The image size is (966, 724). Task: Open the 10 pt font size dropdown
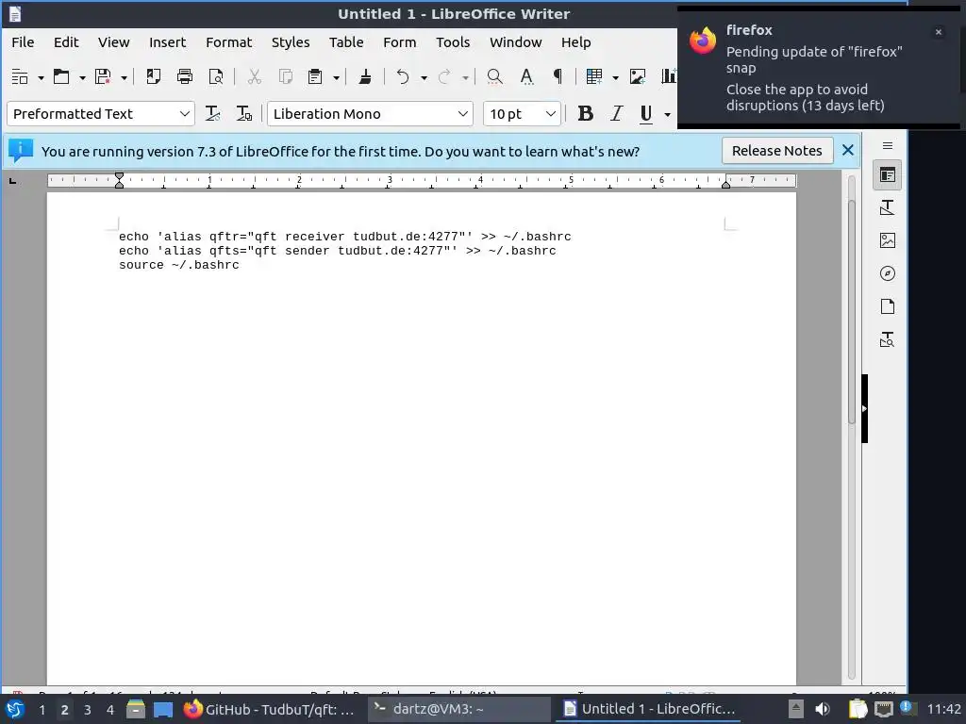(x=551, y=114)
